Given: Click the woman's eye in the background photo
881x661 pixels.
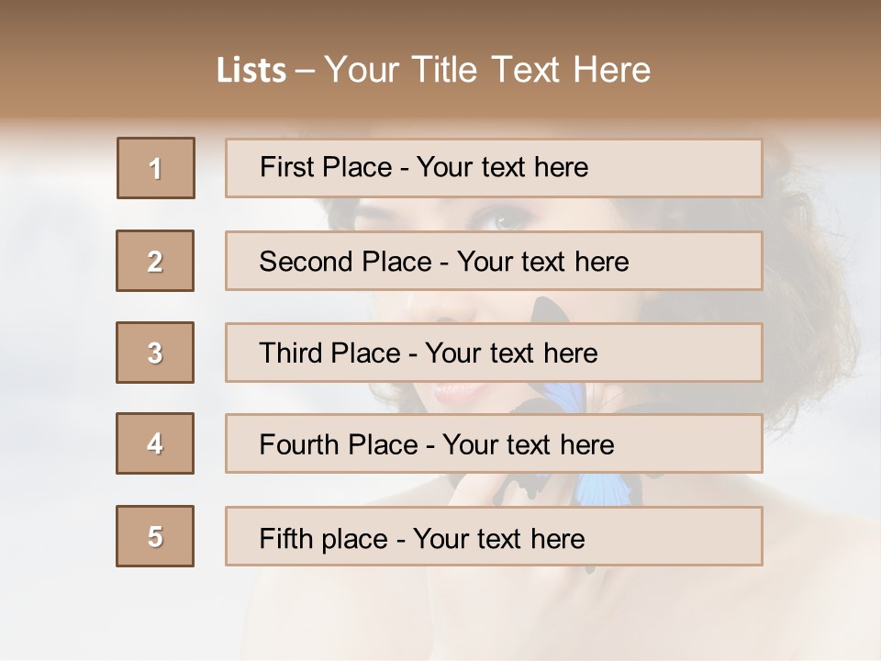Looking at the screenshot, I should [507, 218].
